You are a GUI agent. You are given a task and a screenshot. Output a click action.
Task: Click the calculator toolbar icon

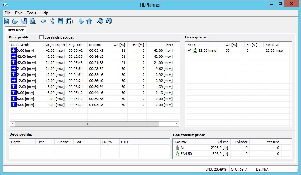tap(60, 21)
